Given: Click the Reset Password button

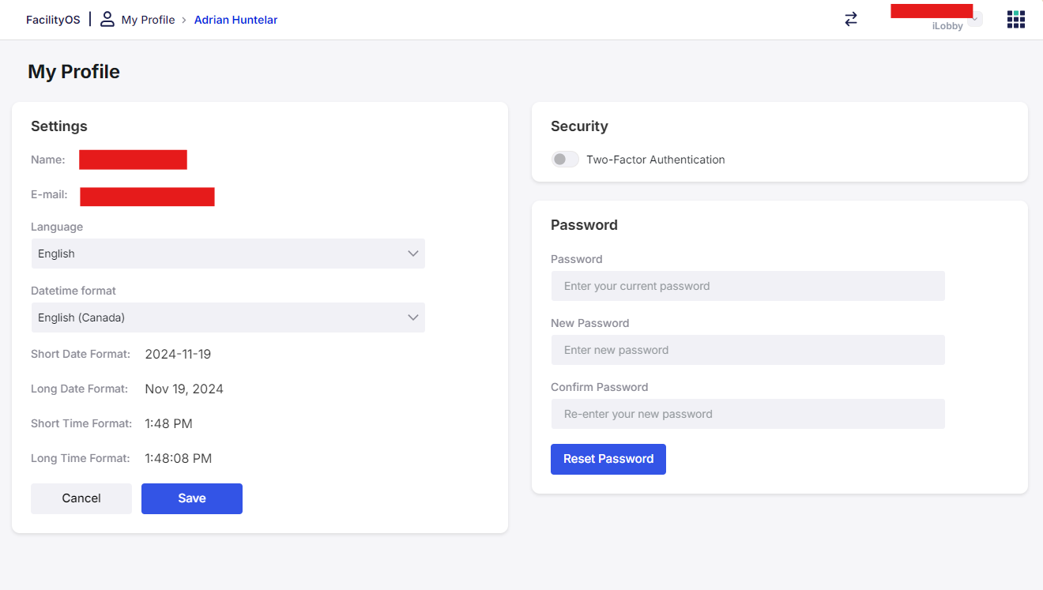Looking at the screenshot, I should tap(608, 459).
